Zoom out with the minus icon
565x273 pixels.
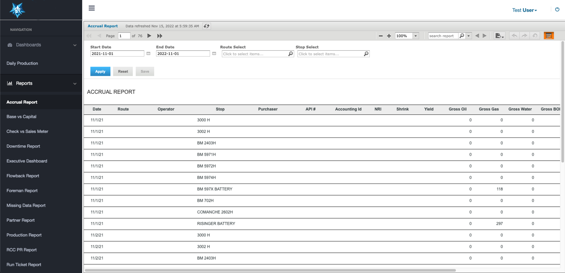381,36
